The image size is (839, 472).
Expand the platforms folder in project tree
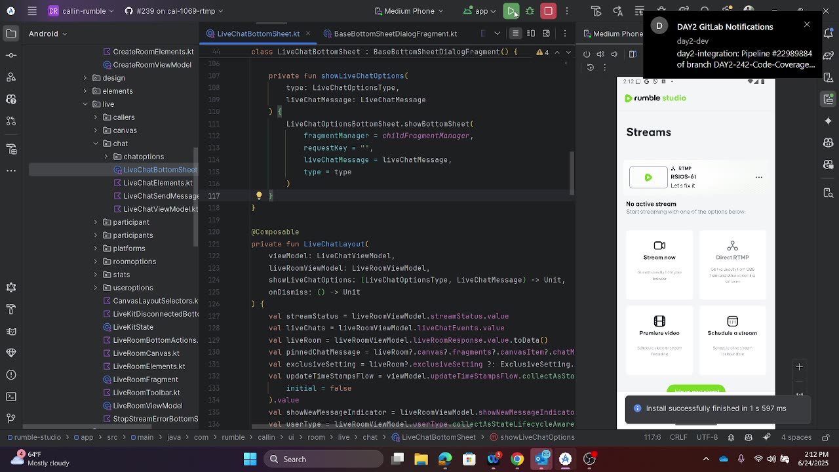(96, 248)
